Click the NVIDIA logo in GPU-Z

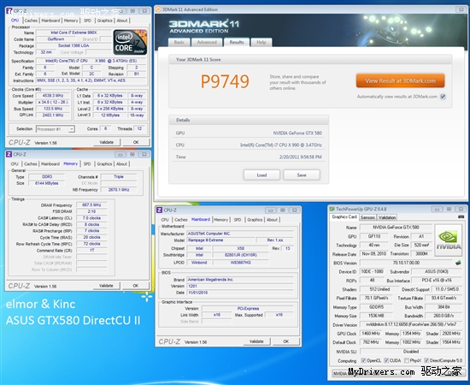[x=448, y=240]
